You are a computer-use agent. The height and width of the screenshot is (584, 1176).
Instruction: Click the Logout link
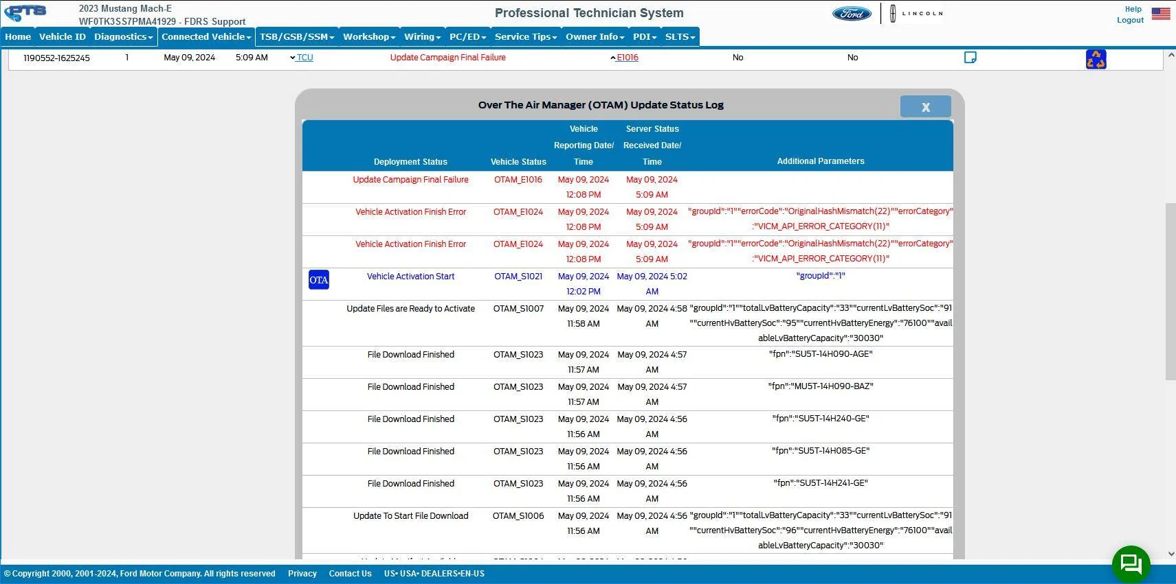[x=1131, y=20]
